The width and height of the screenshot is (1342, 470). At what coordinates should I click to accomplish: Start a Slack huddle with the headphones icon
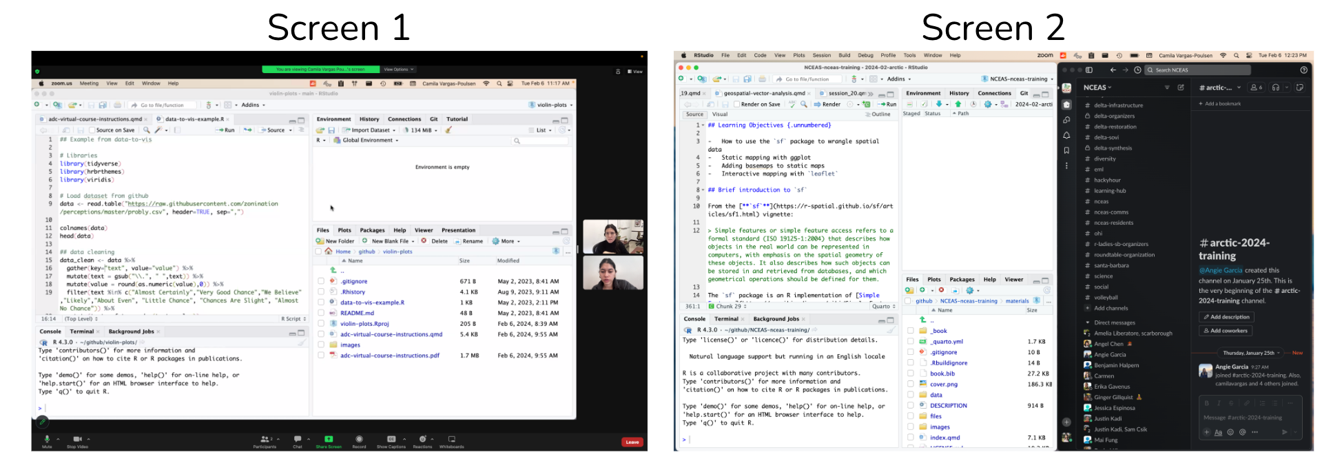click(x=1276, y=88)
